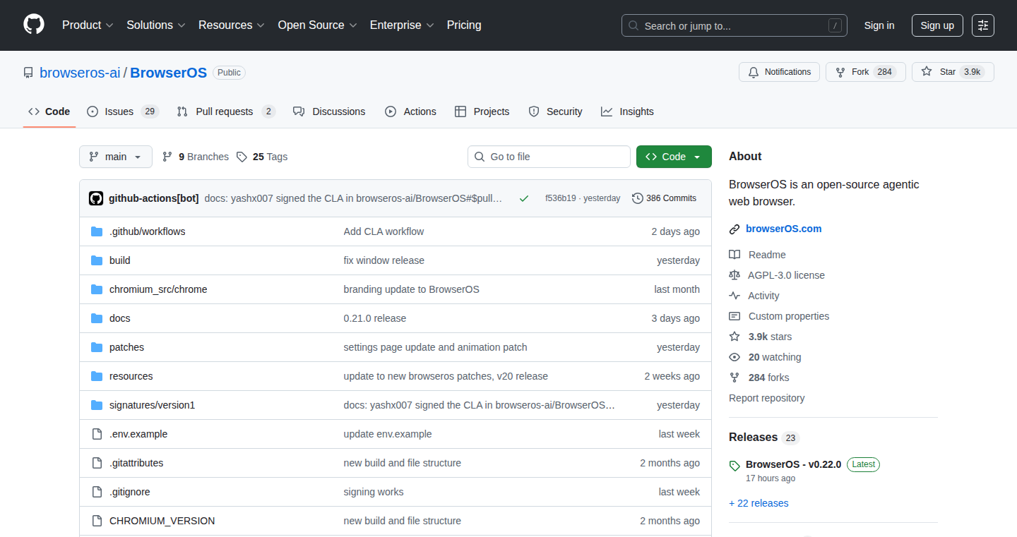Open the browseros-ai owner link
The height and width of the screenshot is (537, 1017).
point(80,73)
